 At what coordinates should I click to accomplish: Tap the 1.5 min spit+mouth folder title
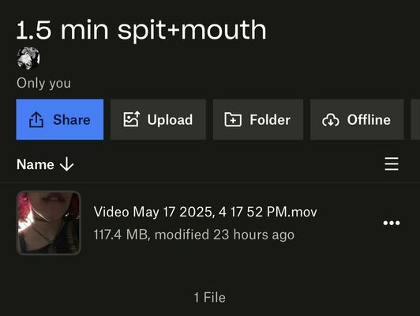click(x=141, y=30)
